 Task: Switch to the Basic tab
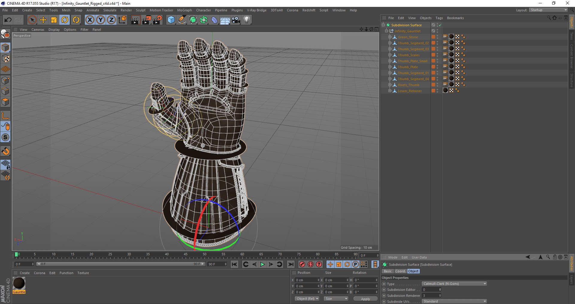(x=388, y=271)
